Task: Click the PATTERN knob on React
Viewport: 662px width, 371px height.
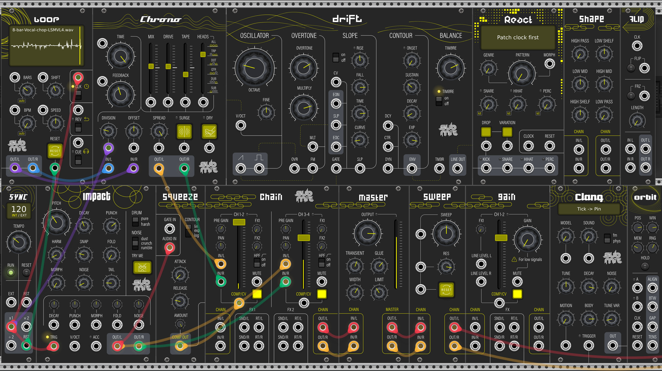Action: click(x=522, y=74)
